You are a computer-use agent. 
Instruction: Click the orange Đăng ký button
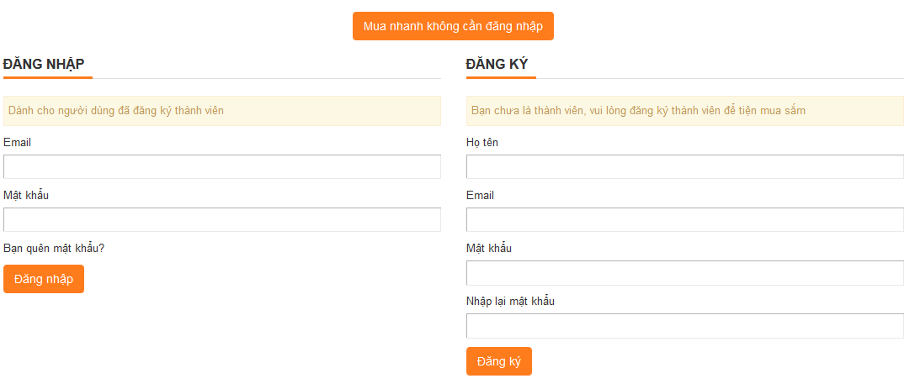499,361
